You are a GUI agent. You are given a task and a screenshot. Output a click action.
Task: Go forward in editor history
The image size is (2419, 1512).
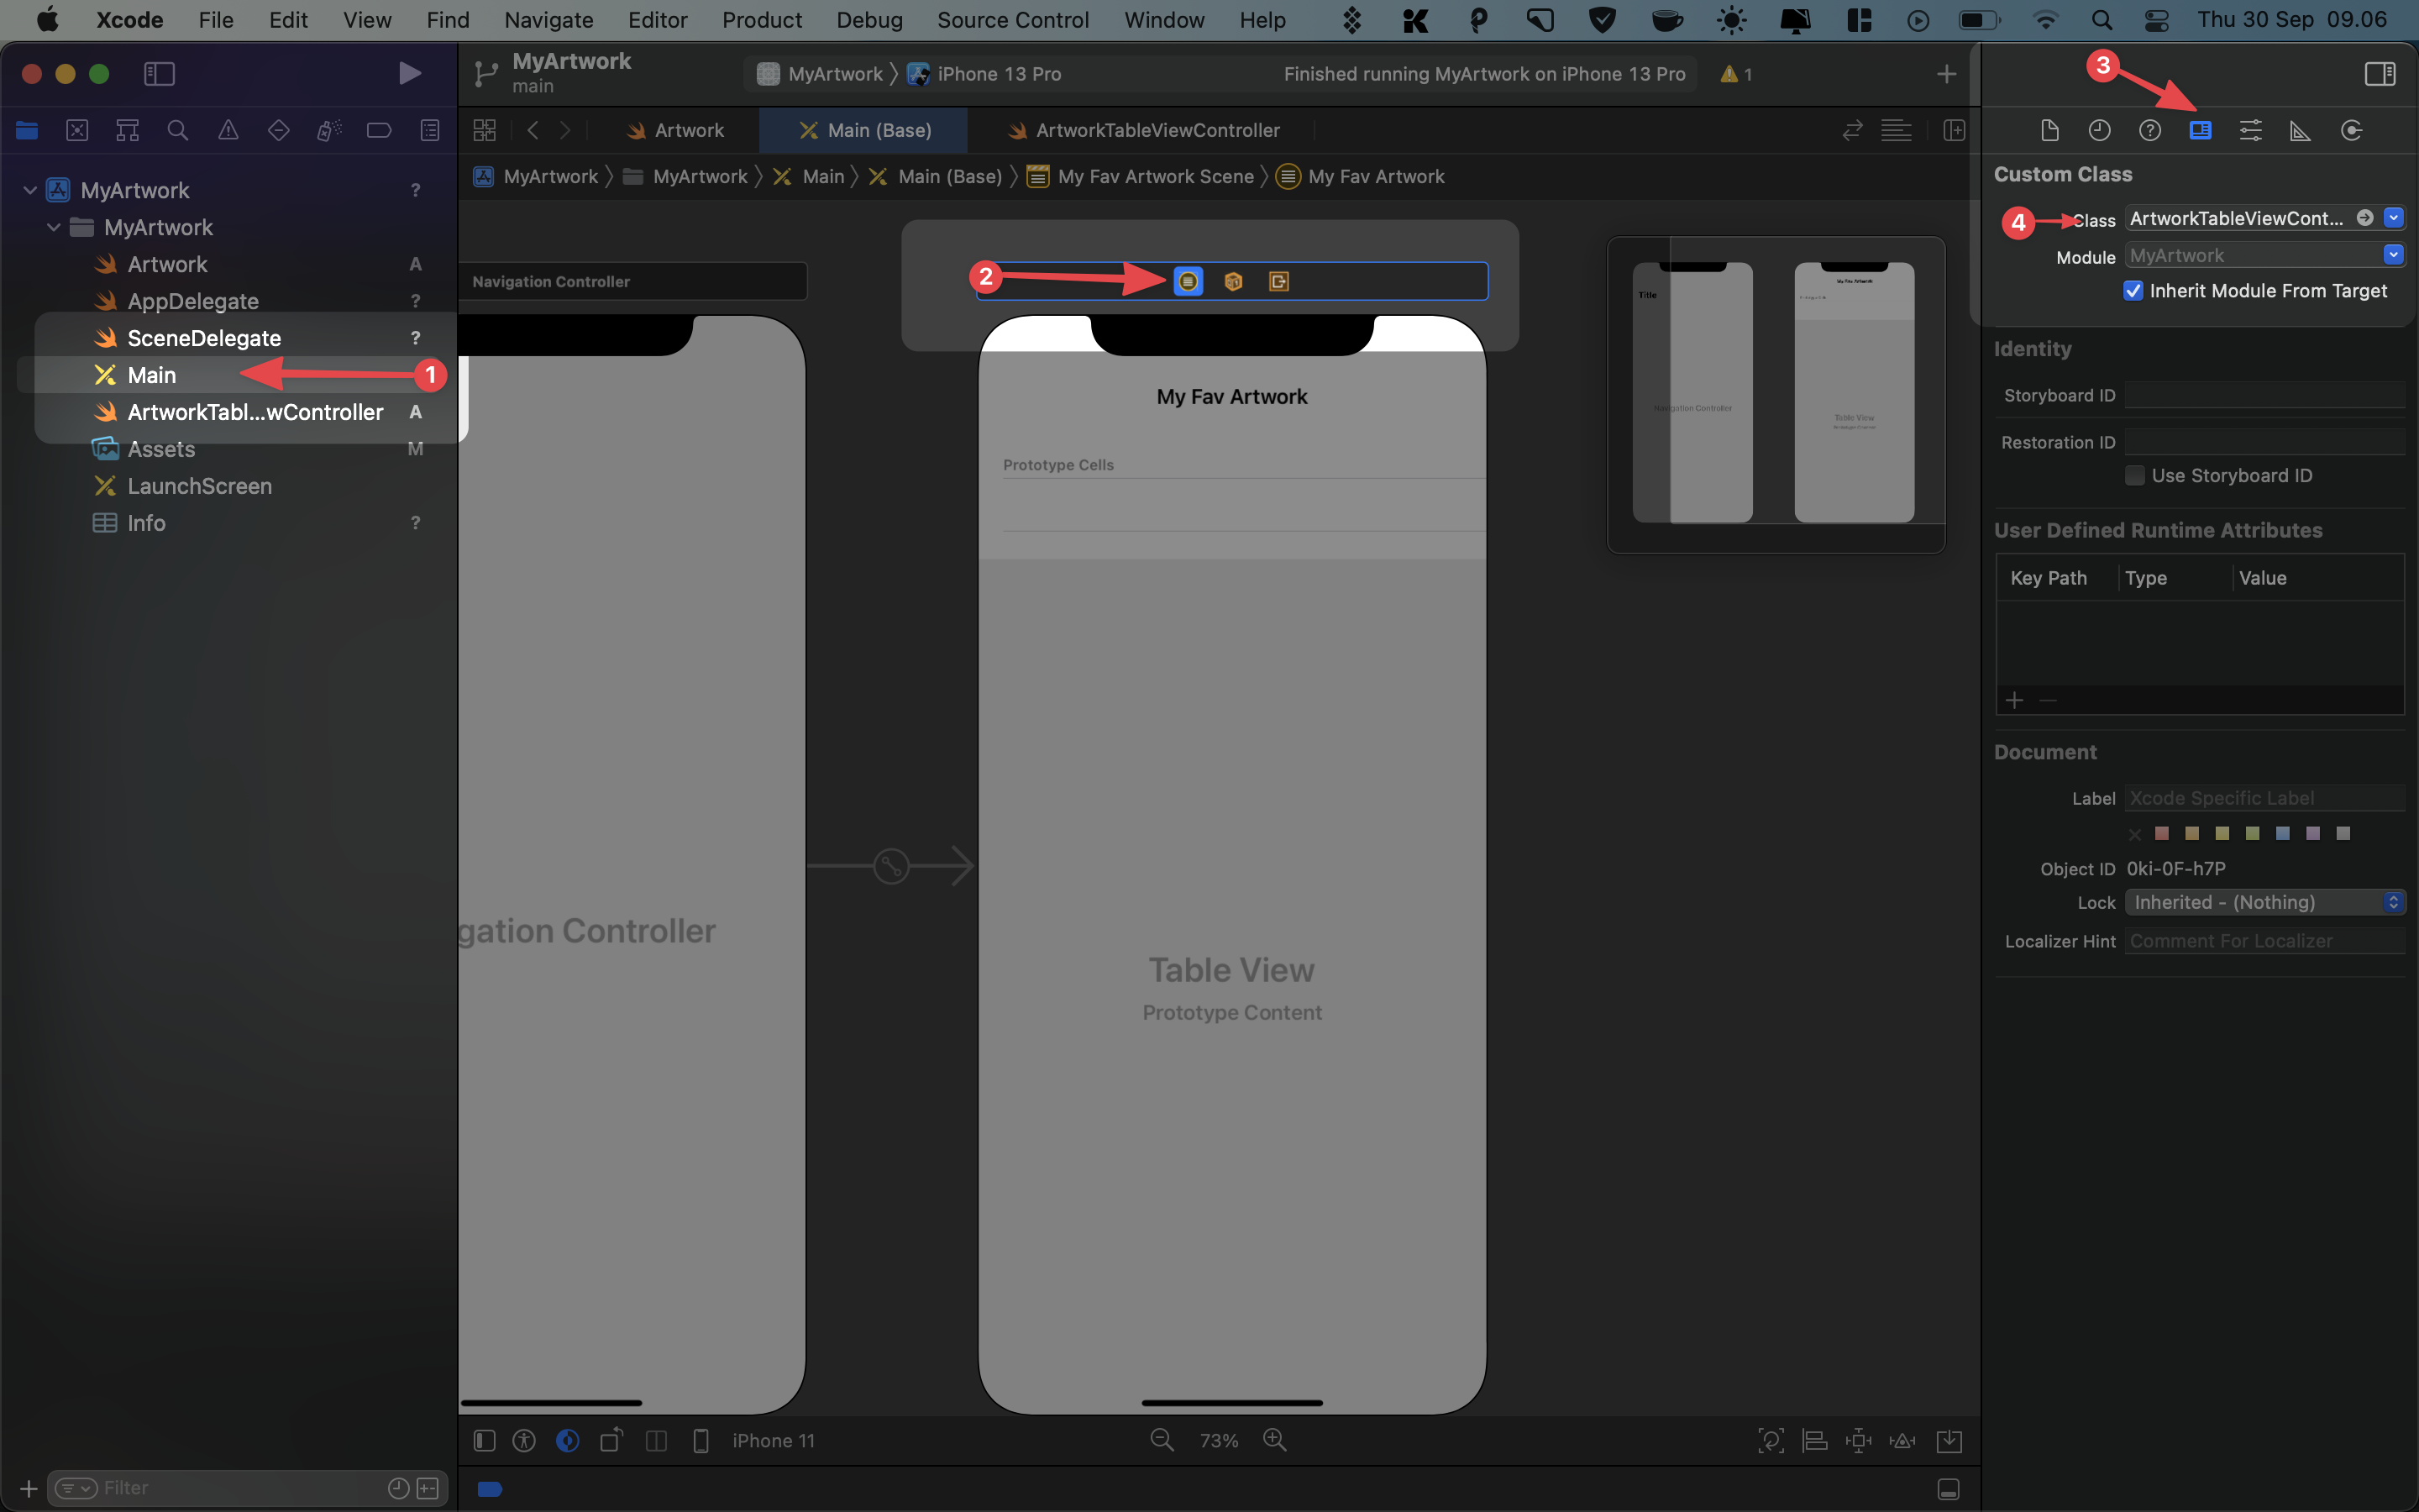coord(566,130)
